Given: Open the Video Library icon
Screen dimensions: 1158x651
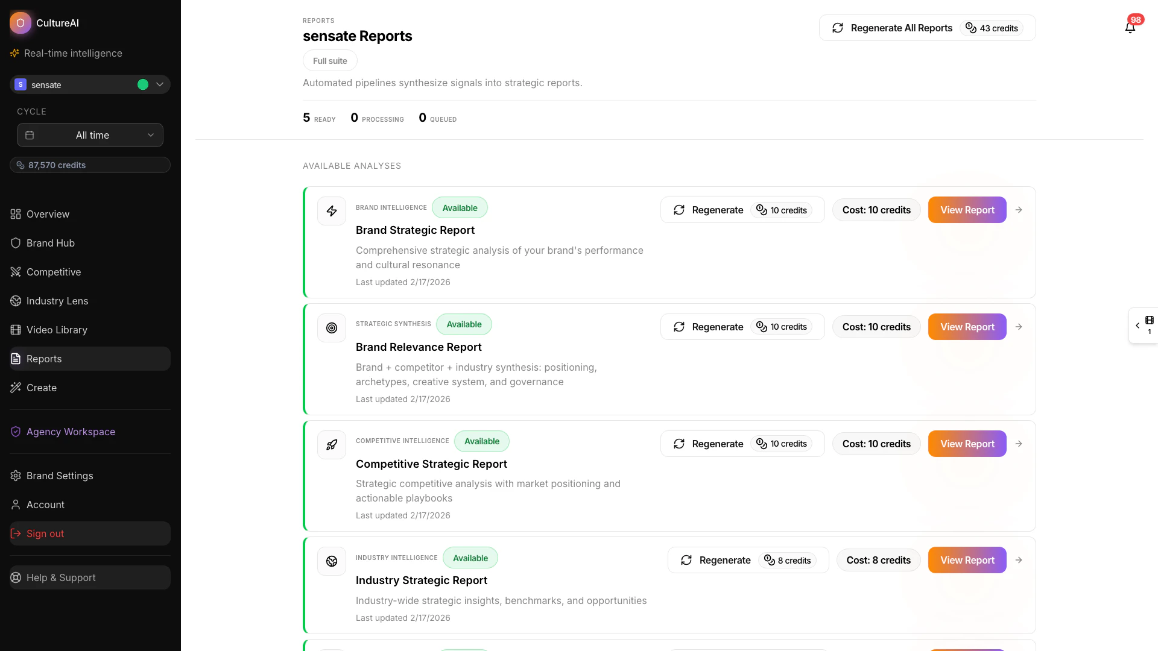Looking at the screenshot, I should (x=15, y=330).
